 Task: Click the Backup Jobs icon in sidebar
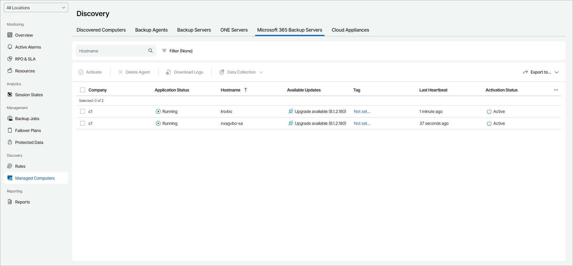(10, 119)
